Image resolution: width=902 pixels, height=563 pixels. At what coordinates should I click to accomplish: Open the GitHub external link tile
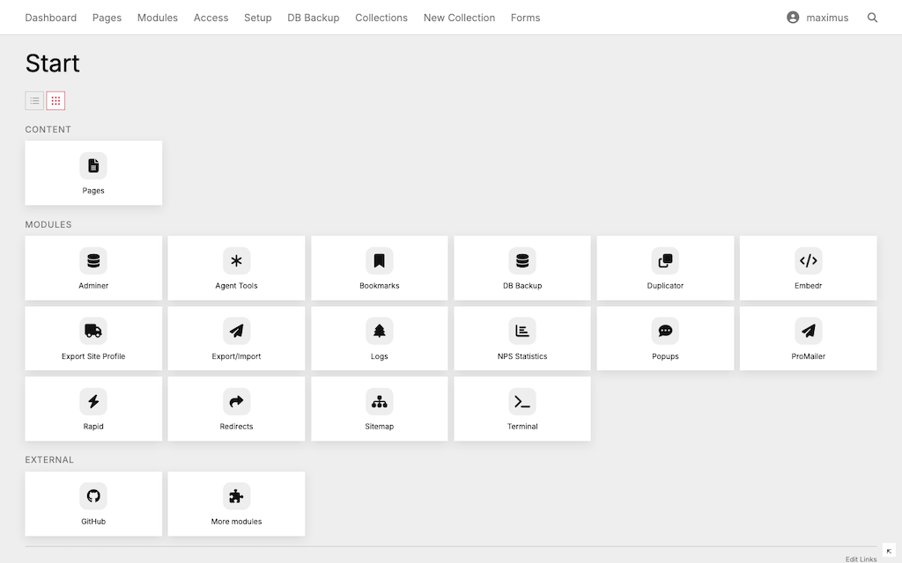(x=93, y=503)
